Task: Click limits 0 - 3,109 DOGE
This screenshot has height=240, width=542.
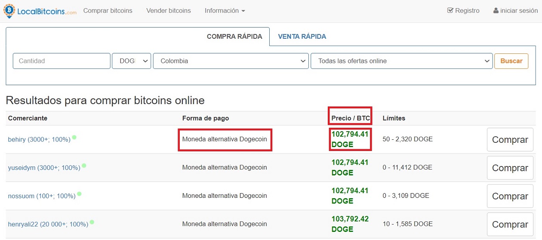Action: coord(406,196)
